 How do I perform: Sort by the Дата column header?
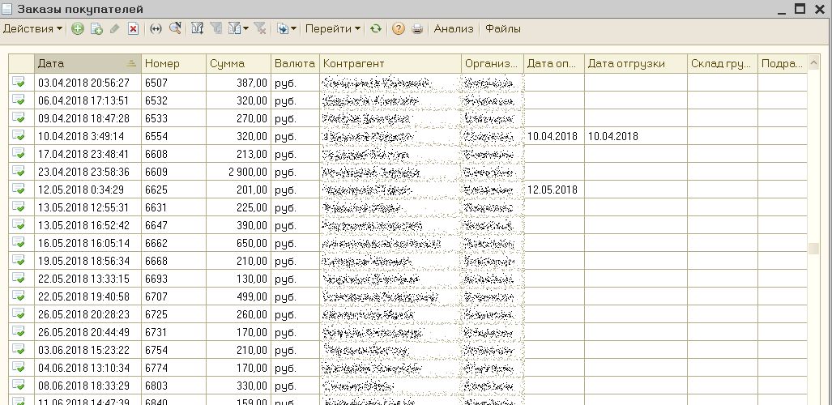pos(81,63)
